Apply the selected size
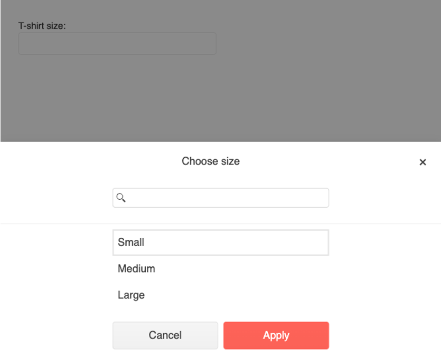 click(276, 335)
